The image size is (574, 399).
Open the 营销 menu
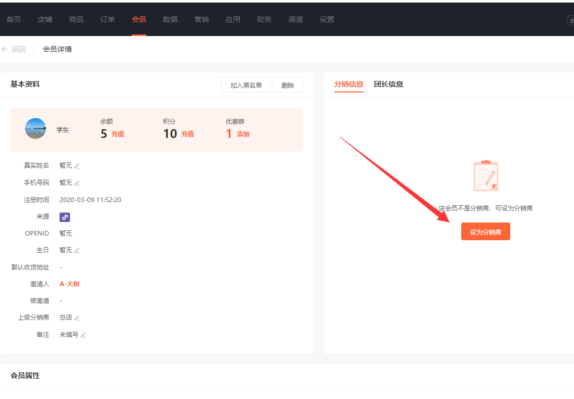click(x=201, y=19)
